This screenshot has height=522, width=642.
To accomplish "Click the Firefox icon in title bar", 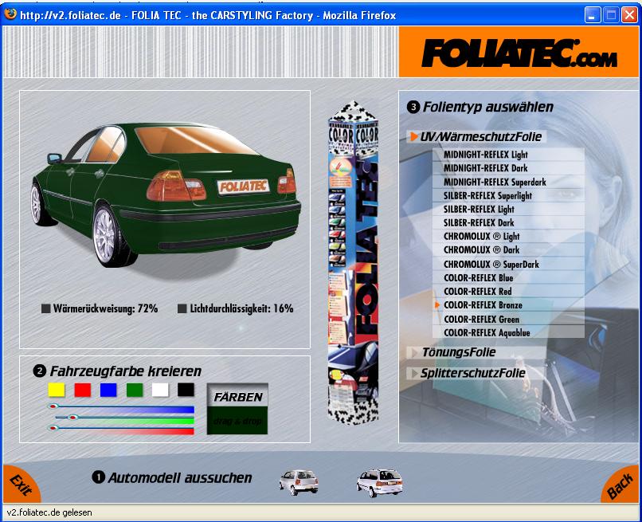I will [x=10, y=14].
